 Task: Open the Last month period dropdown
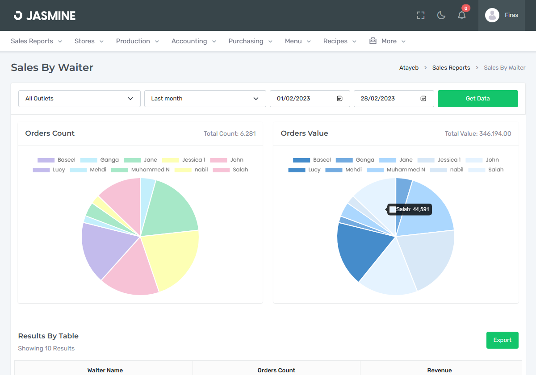click(205, 99)
